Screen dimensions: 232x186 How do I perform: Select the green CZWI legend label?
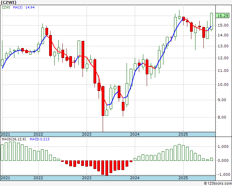(x=6, y=7)
